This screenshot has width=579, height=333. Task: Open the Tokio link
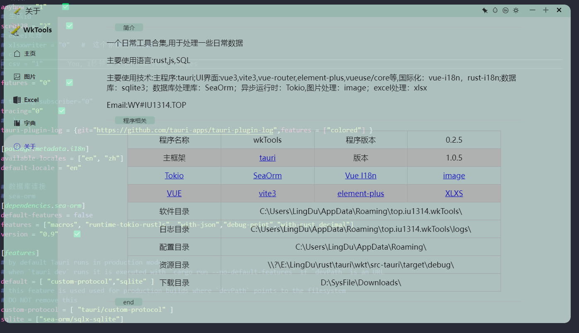coord(174,176)
